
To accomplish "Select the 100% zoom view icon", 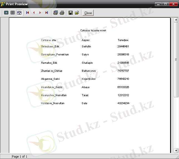I will [13, 13].
